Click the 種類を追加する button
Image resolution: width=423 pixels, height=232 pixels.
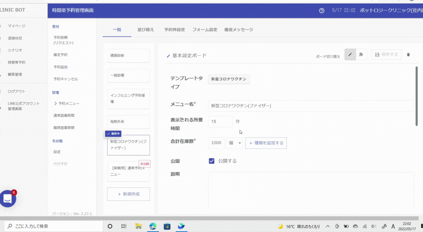click(266, 143)
